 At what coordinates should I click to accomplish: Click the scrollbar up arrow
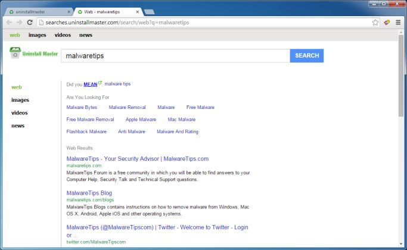click(401, 32)
